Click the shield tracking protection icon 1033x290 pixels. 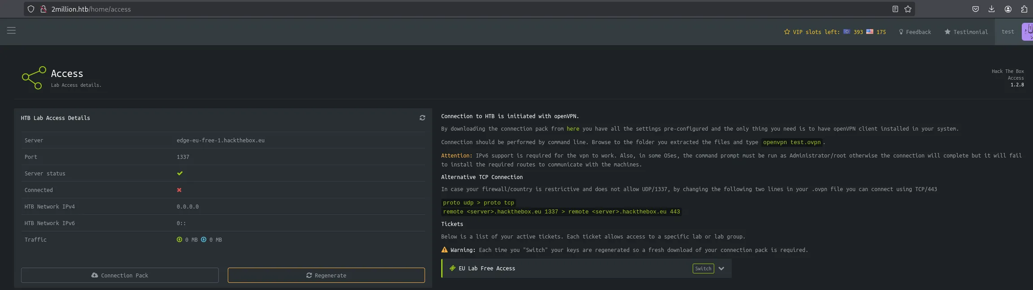[x=31, y=9]
